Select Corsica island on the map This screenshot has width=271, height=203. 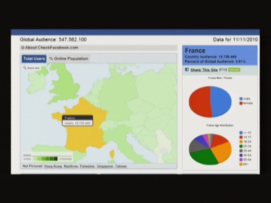click(x=112, y=154)
